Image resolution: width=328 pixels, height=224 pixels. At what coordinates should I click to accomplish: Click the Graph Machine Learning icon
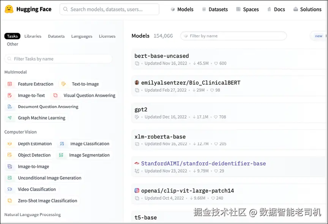click(9, 118)
